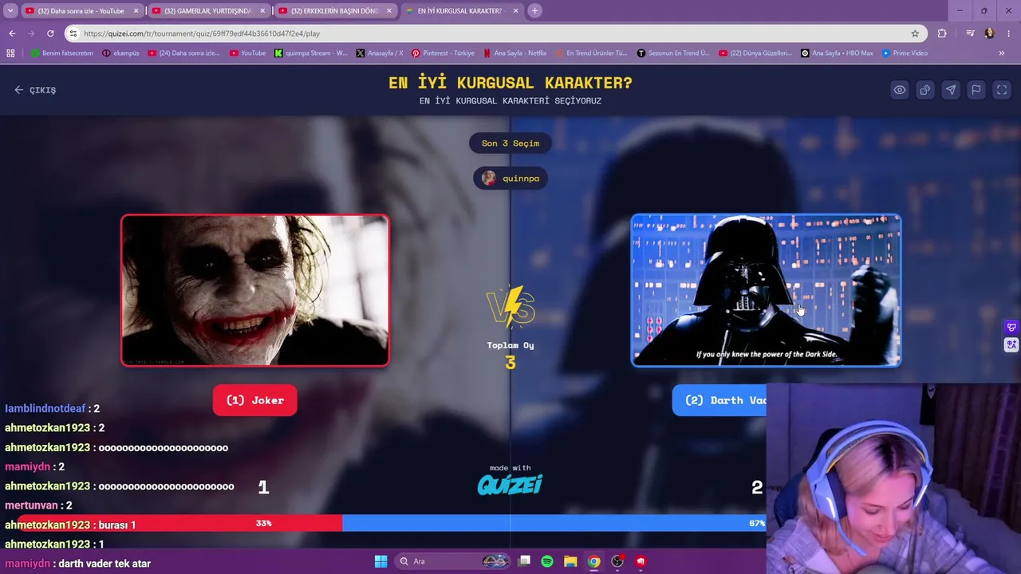Open the Windows Start menu
The width and height of the screenshot is (1021, 574).
(380, 561)
